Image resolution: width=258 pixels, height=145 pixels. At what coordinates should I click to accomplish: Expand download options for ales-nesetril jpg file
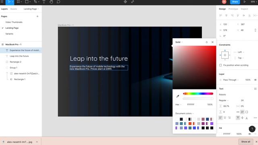point(37,142)
